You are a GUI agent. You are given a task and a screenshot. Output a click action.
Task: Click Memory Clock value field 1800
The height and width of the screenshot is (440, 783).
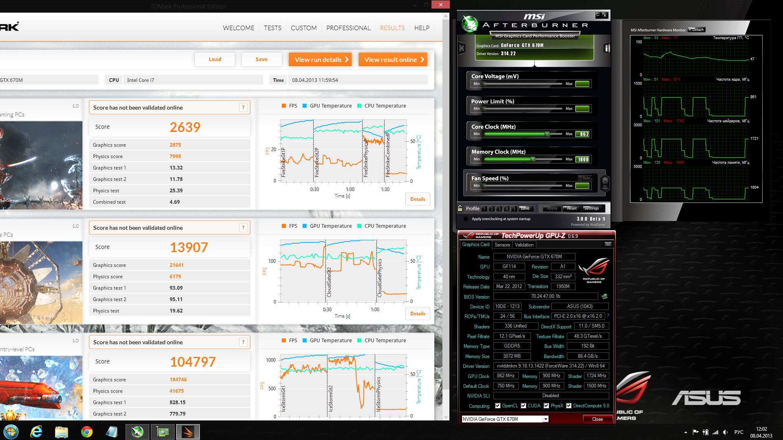point(582,159)
